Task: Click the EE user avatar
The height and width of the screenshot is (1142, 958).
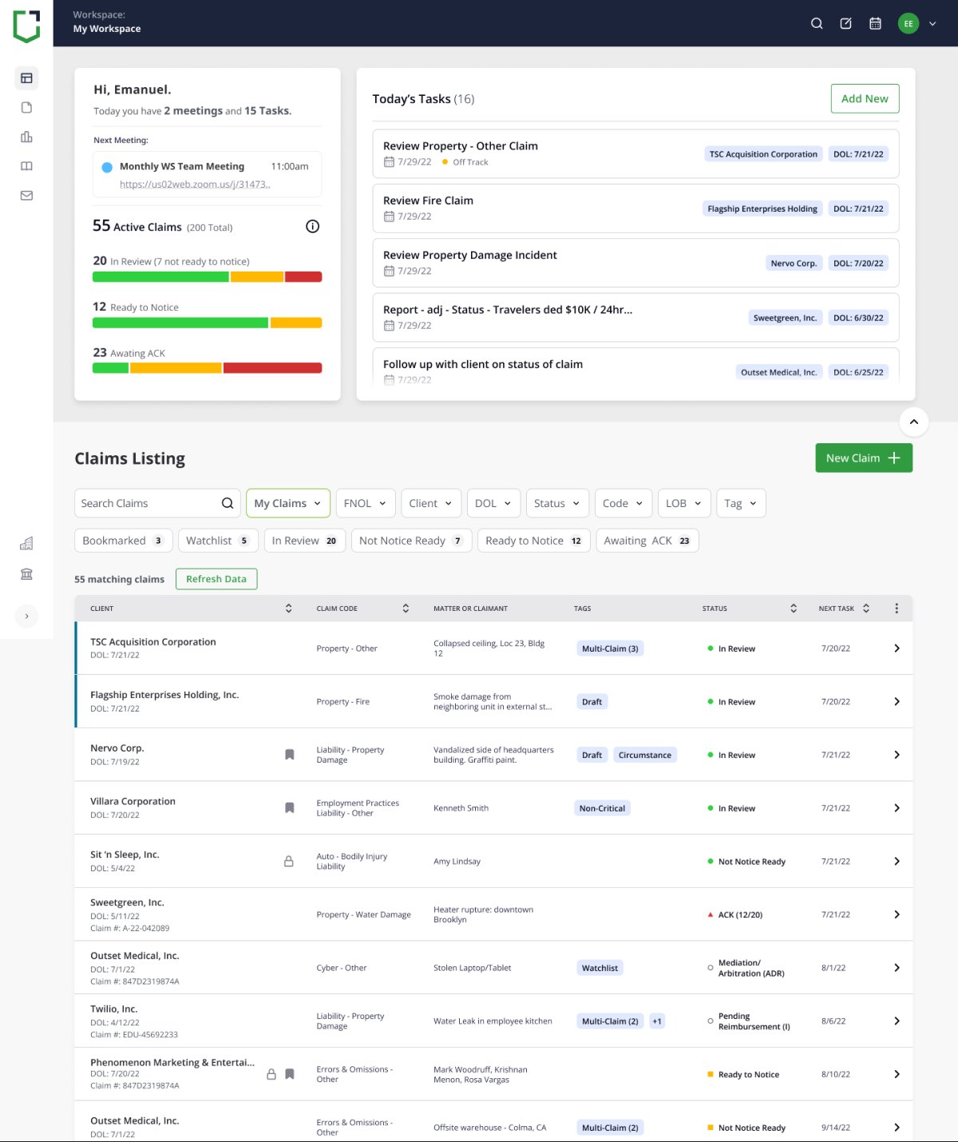Action: [909, 24]
